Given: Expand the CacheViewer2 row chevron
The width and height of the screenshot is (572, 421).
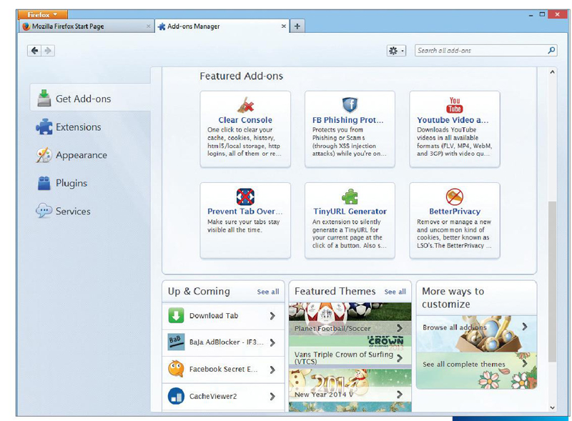Looking at the screenshot, I should pyautogui.click(x=272, y=397).
